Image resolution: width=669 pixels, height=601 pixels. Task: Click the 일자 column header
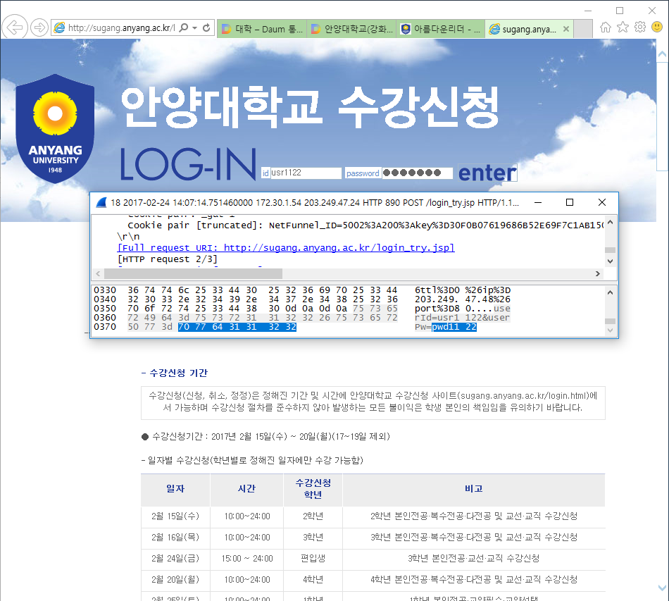pyautogui.click(x=175, y=489)
